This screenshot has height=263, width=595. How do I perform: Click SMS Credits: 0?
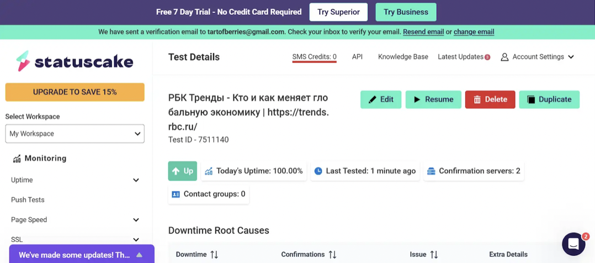[314, 57]
